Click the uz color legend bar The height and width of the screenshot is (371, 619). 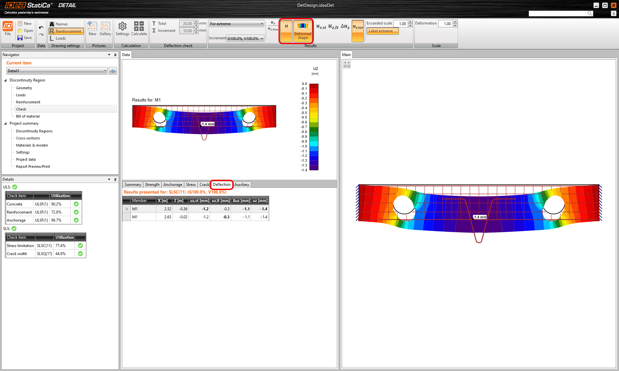tap(314, 127)
